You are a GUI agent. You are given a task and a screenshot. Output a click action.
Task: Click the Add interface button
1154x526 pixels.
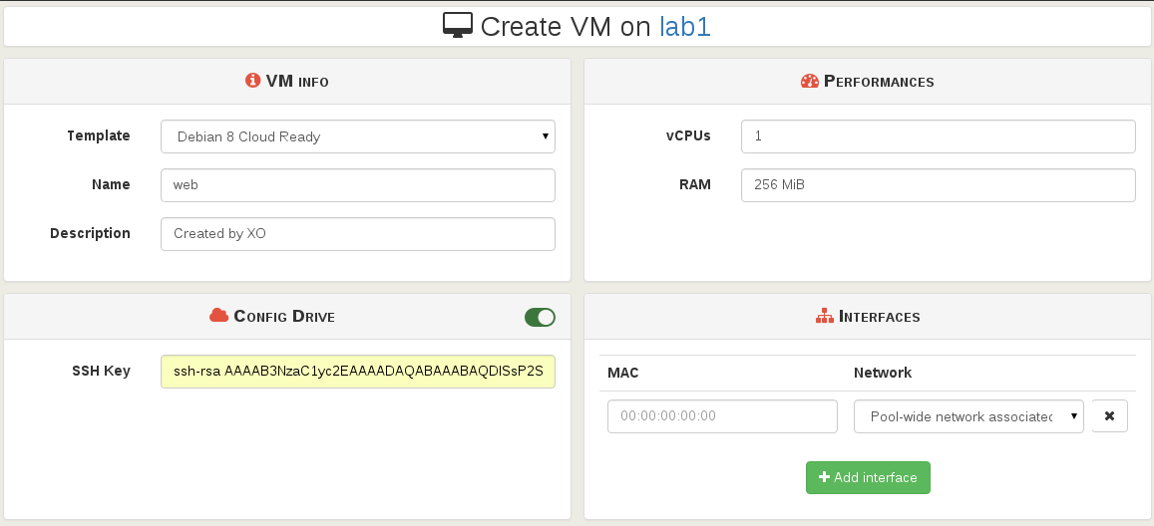tap(868, 477)
